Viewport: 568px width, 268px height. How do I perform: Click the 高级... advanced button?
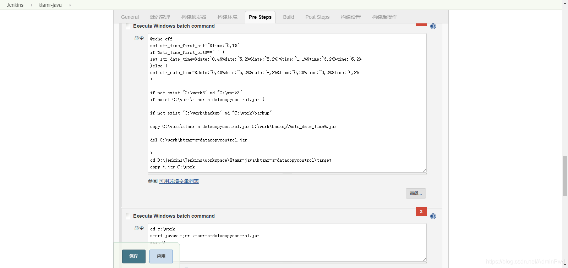pyautogui.click(x=416, y=193)
